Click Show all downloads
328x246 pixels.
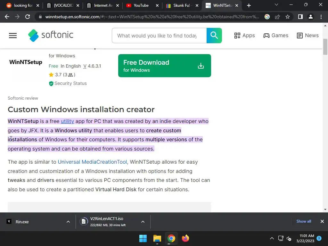click(304, 221)
